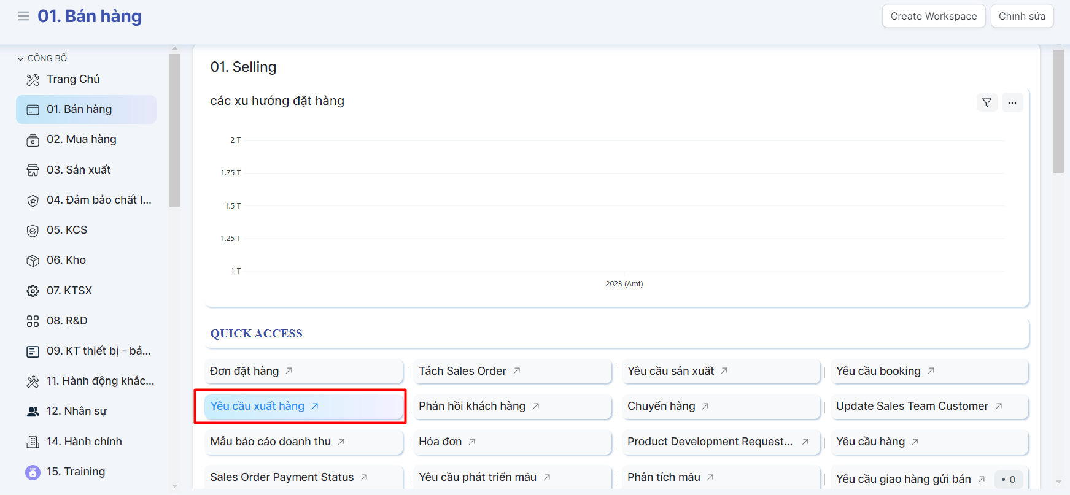Click the 08. R&D grid icon

(33, 321)
